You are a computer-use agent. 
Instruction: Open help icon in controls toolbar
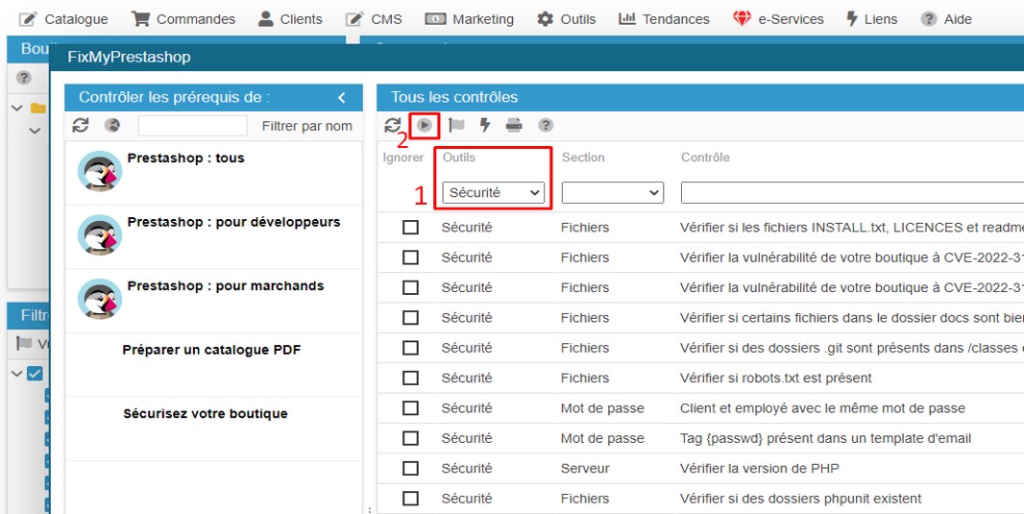tap(545, 125)
